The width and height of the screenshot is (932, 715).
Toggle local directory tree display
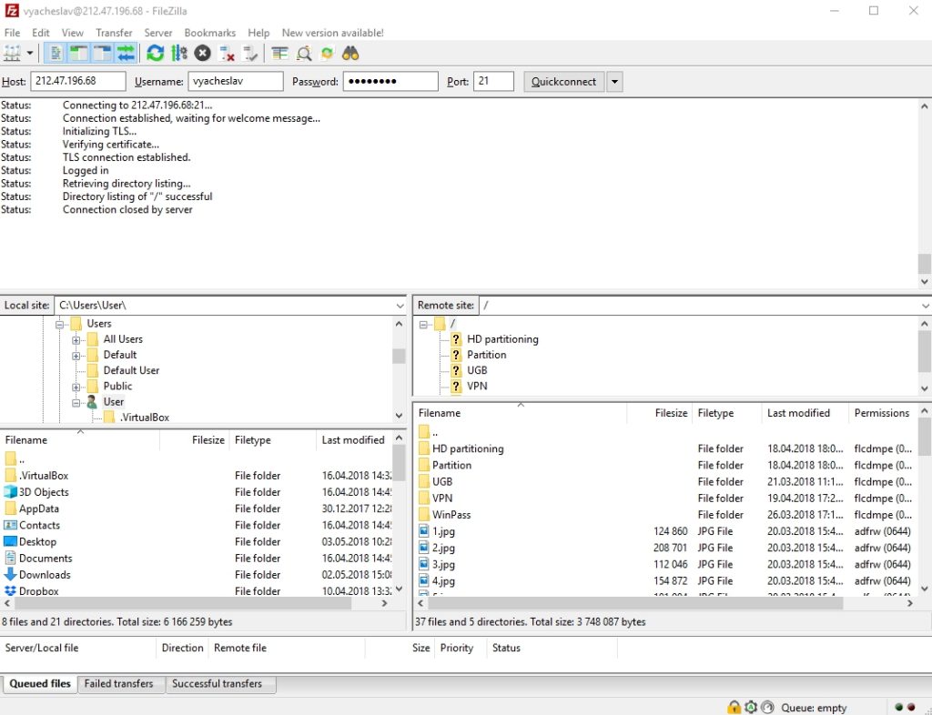pos(78,54)
